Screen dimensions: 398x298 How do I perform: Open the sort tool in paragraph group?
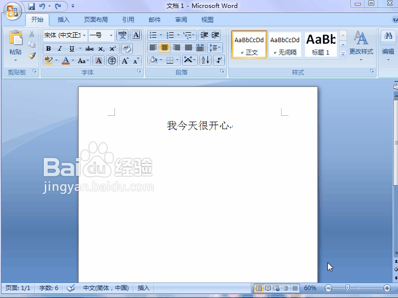click(205, 60)
